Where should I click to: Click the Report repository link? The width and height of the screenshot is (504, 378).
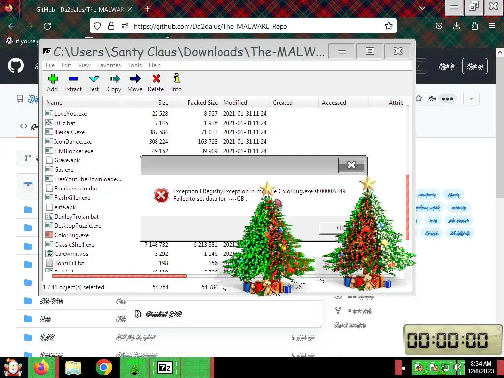350,325
